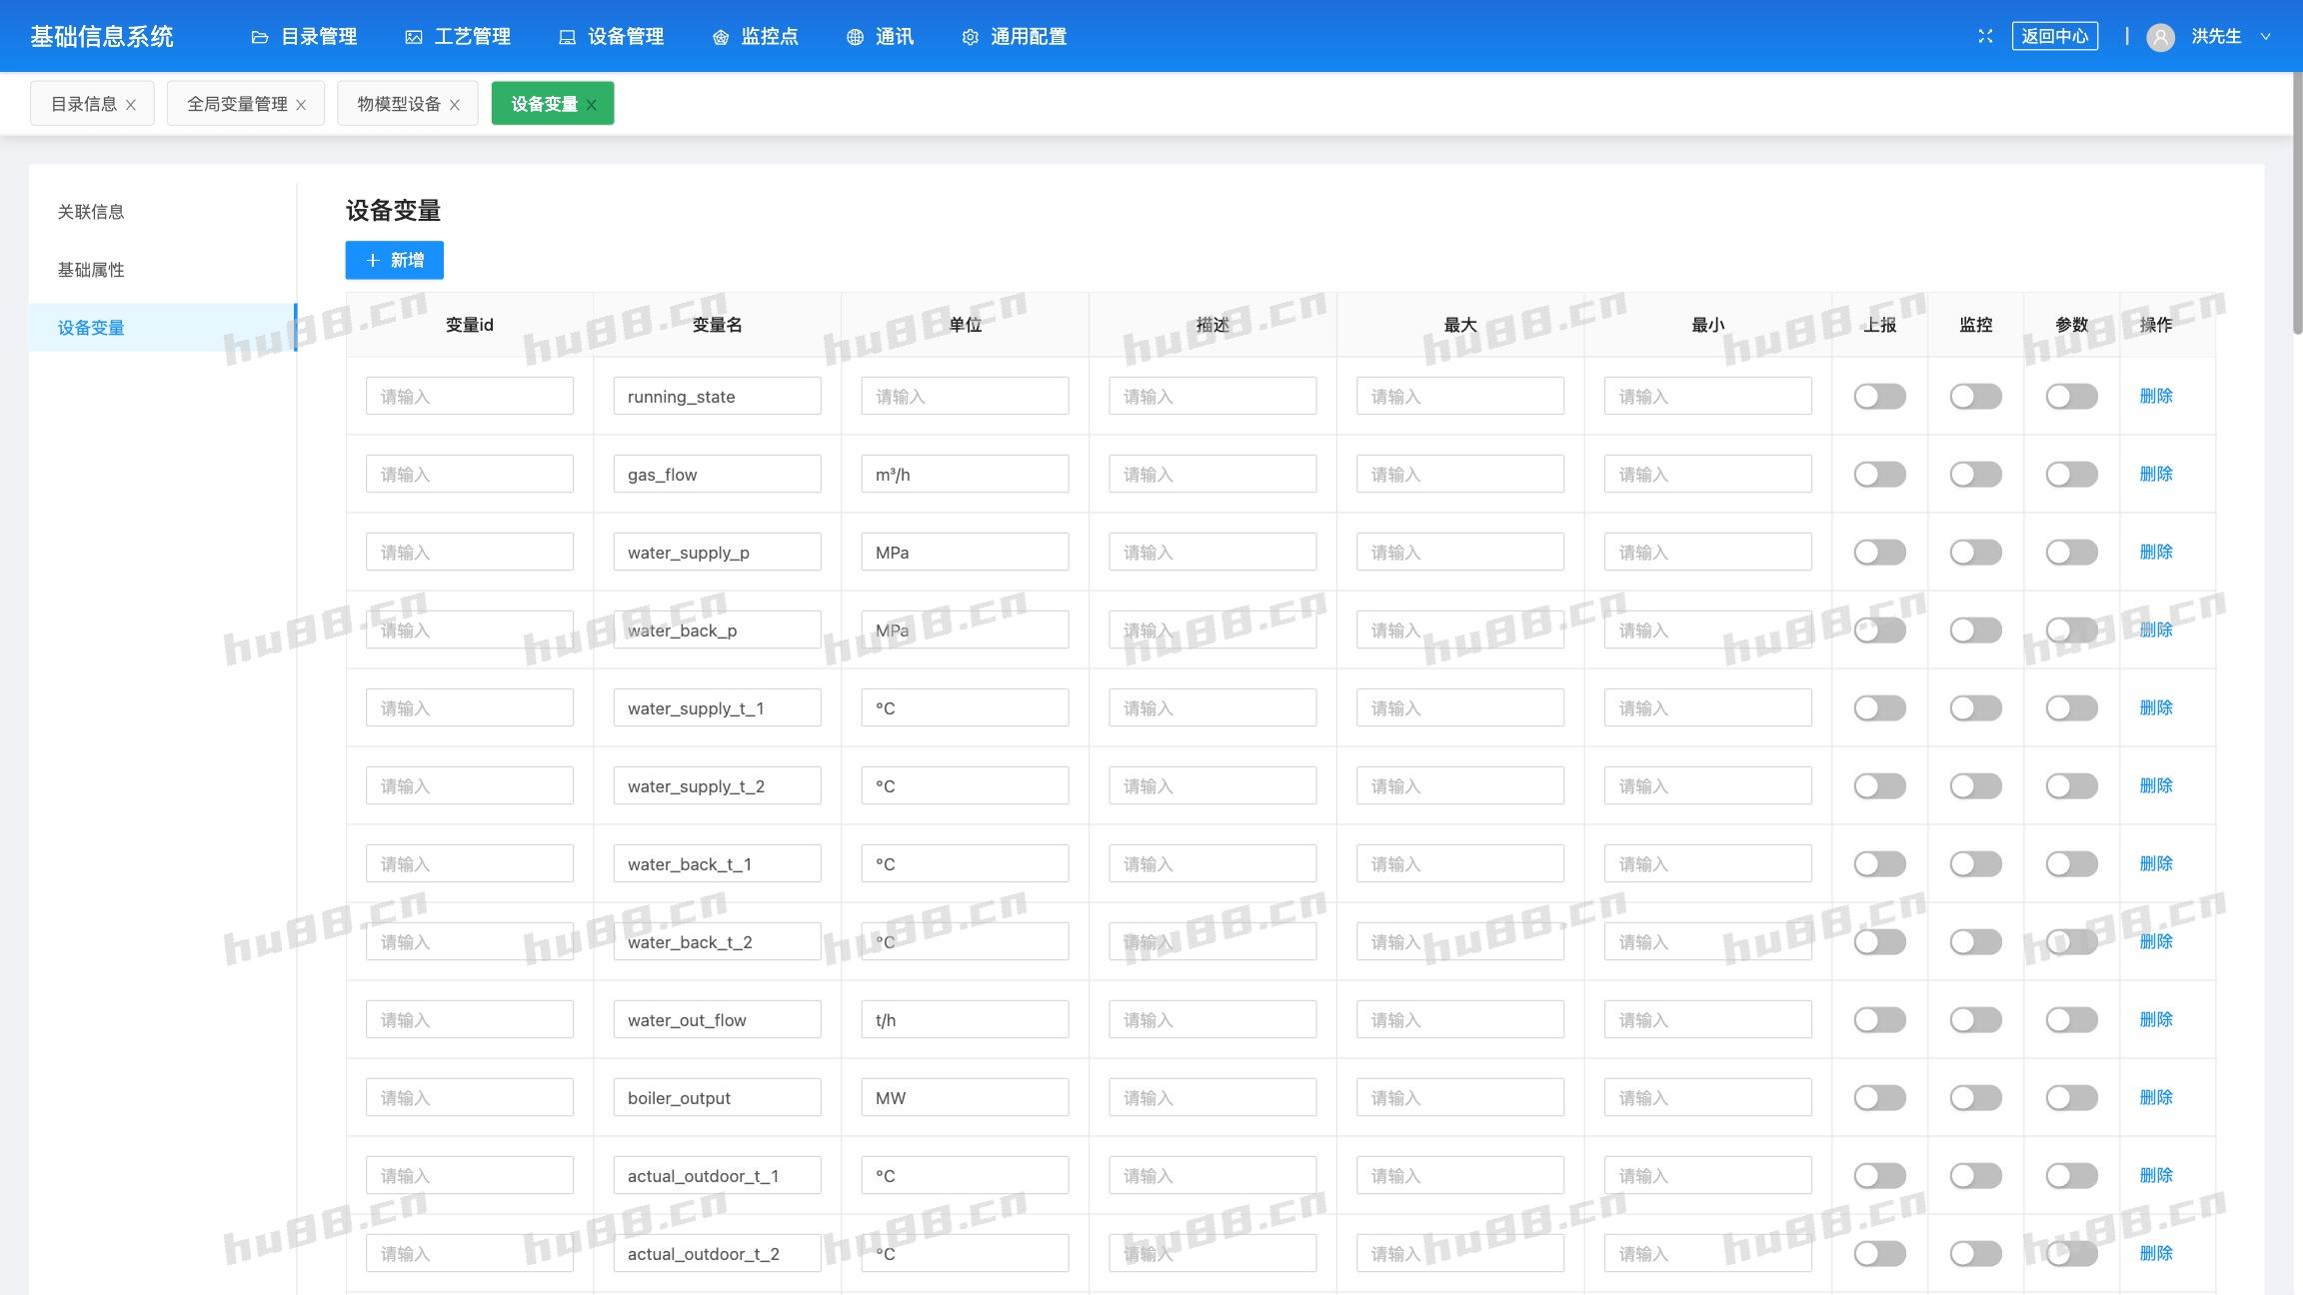Click the 新增 button

pyautogui.click(x=394, y=260)
